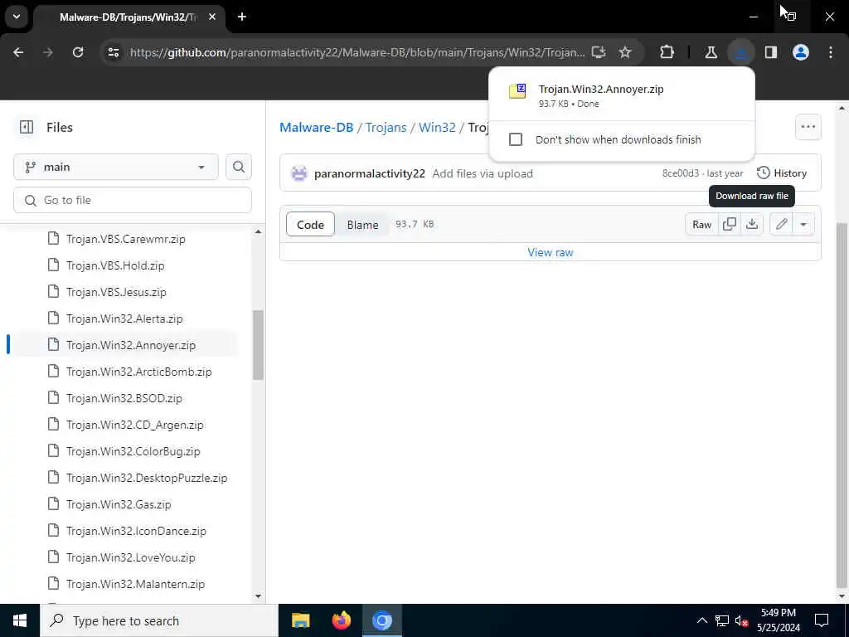Screen dimensions: 849x637
Task: Install app icon in address bar
Action: pos(599,52)
